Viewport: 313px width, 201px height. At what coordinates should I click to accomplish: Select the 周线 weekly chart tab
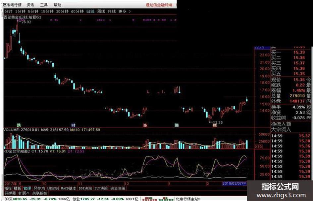coord(101,12)
